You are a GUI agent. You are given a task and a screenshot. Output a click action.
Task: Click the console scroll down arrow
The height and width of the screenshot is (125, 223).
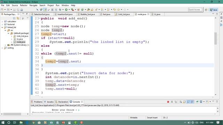pos(217,111)
